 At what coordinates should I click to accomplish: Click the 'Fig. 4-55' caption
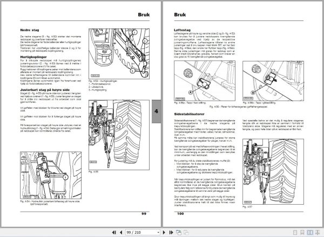tap(93, 172)
